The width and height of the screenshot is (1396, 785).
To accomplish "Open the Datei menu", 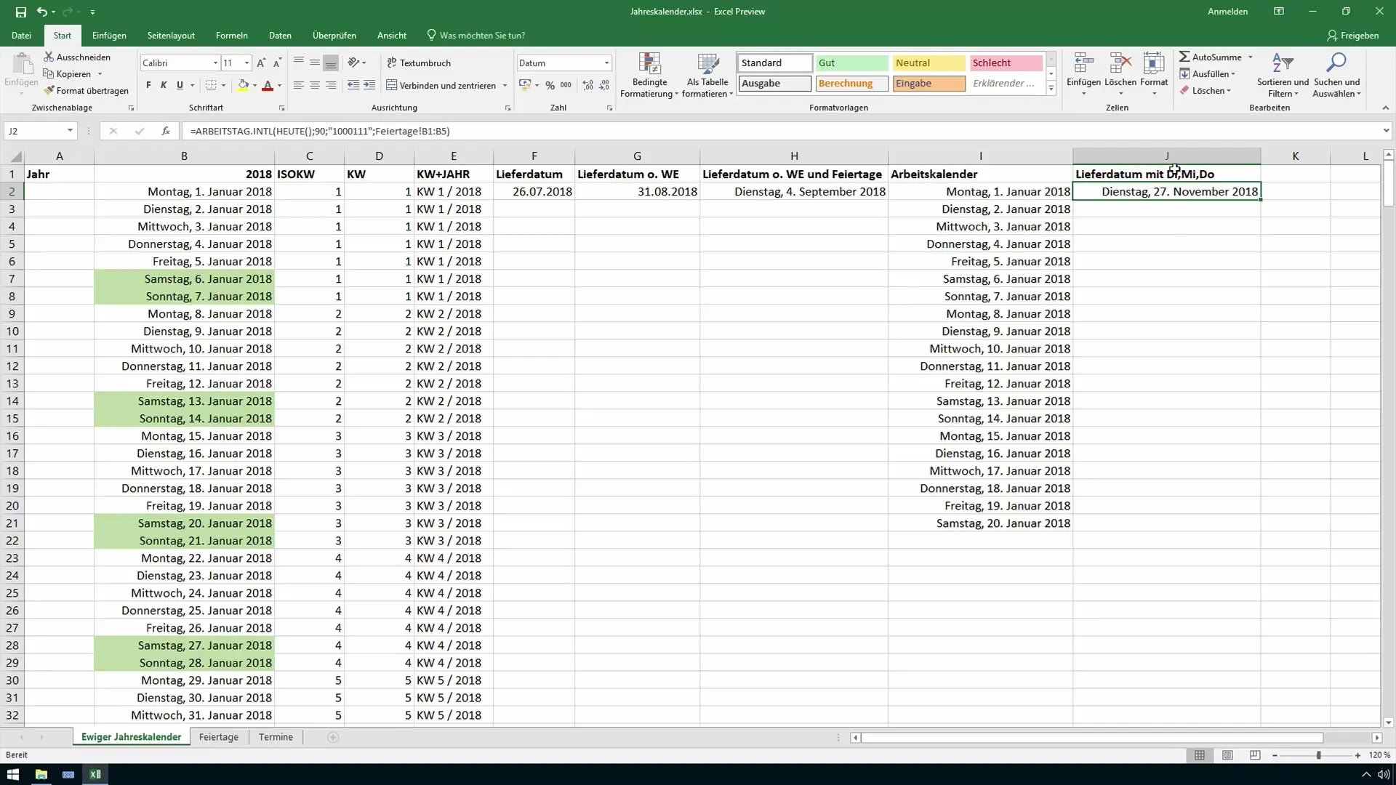I will coord(21,35).
